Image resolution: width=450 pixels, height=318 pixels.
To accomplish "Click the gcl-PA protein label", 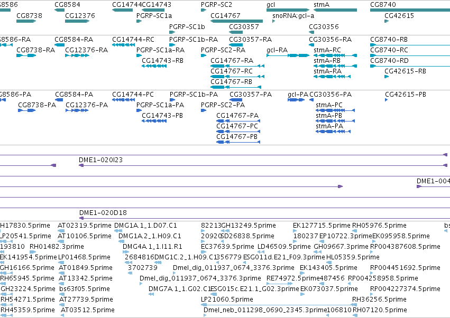I will coord(298,95).
